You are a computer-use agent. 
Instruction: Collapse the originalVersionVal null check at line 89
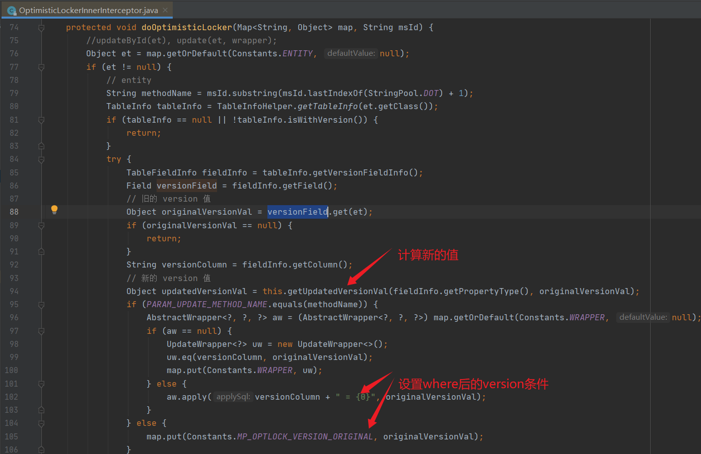point(41,226)
